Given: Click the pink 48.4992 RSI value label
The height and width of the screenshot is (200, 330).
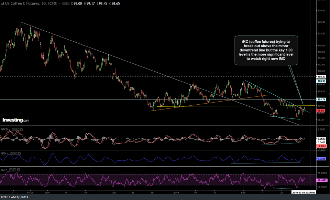Looking at the screenshot, I should pyautogui.click(x=322, y=180).
